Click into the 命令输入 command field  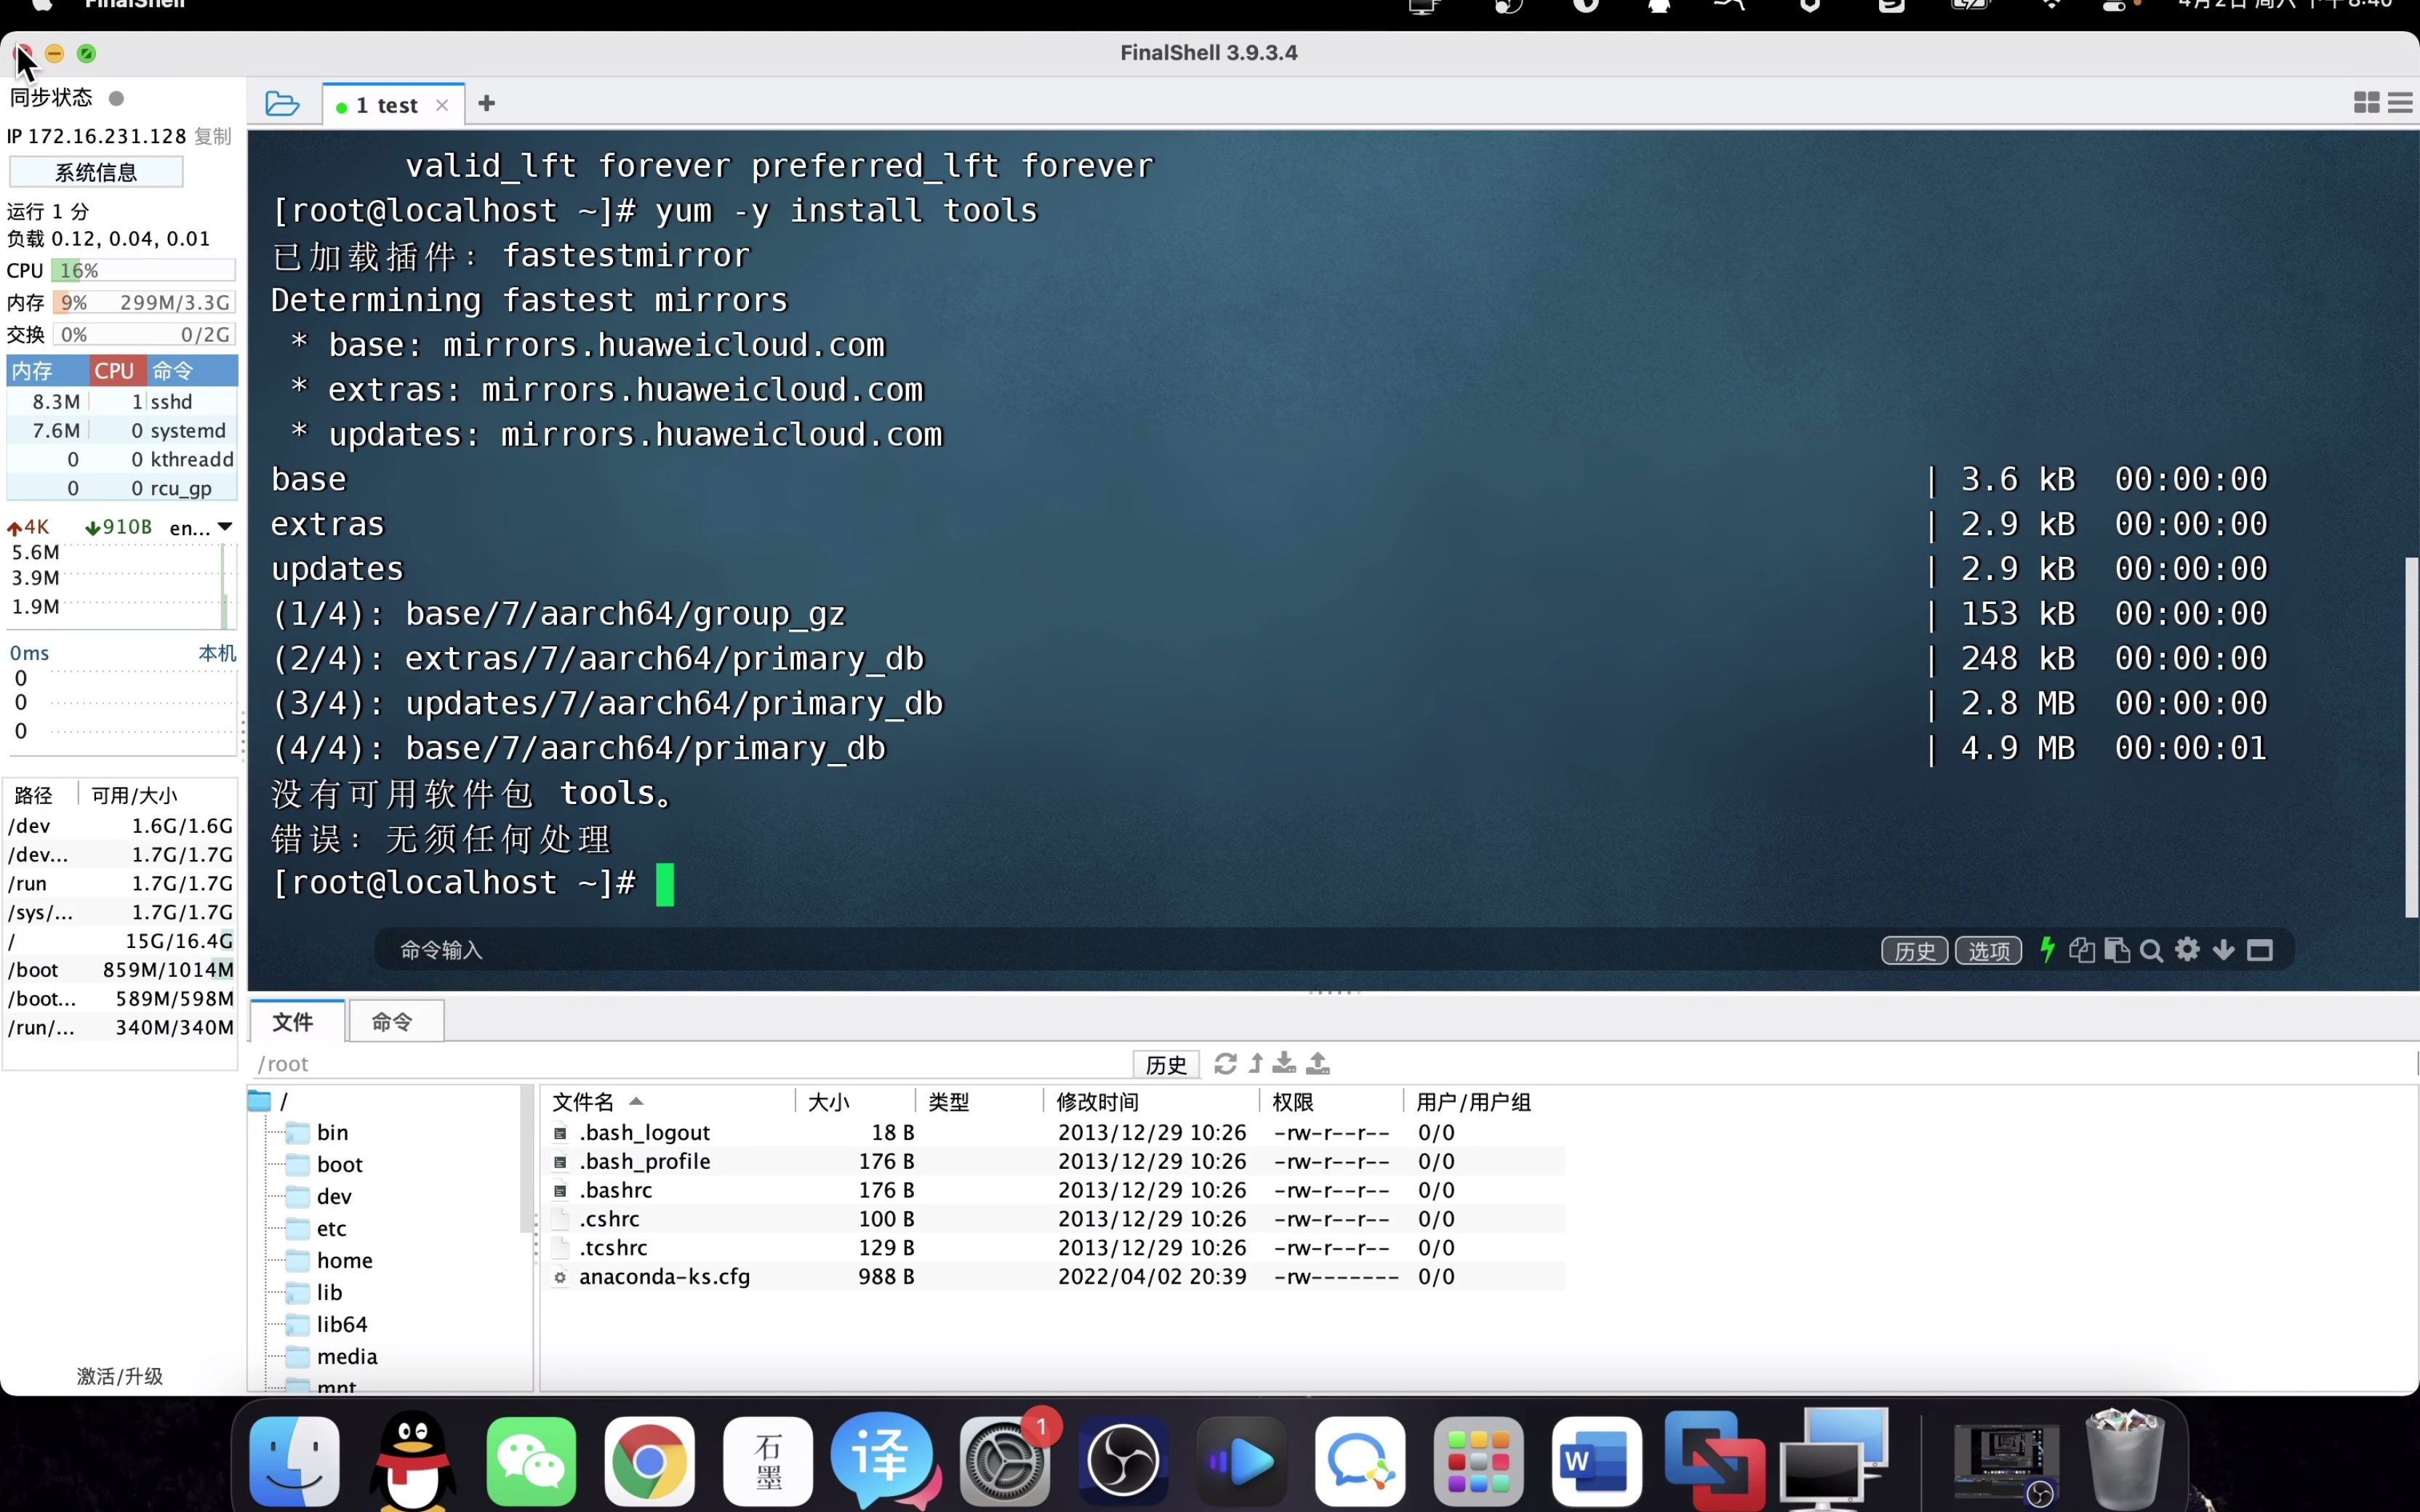point(1000,950)
